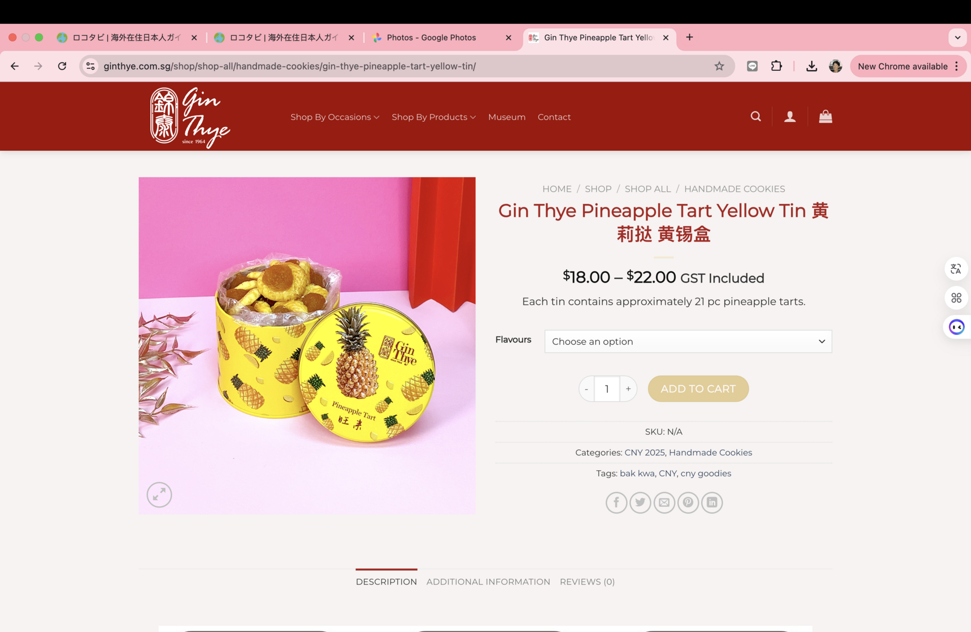Share product via email icon
The width and height of the screenshot is (971, 632).
coord(664,502)
